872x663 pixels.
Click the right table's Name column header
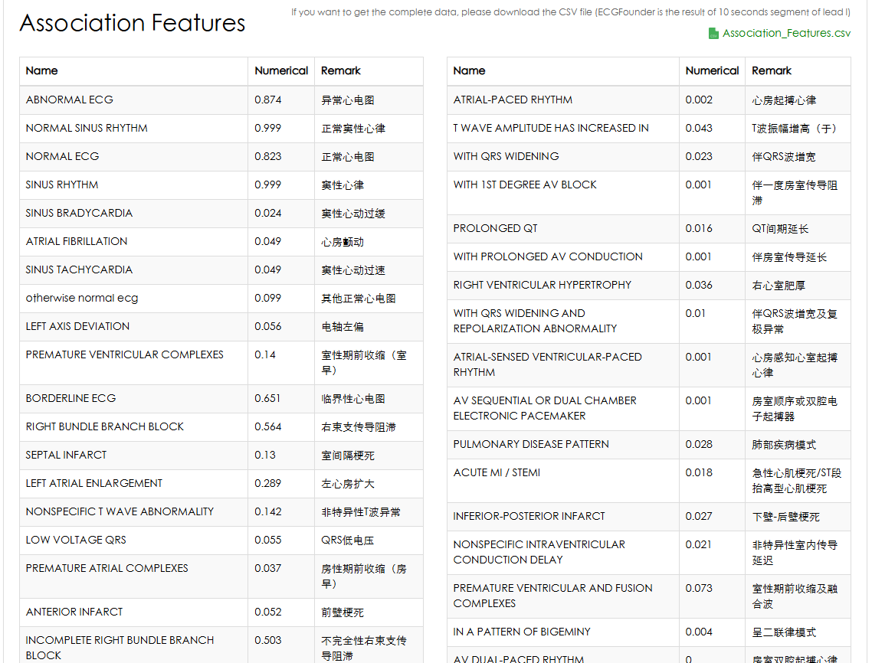pos(470,70)
